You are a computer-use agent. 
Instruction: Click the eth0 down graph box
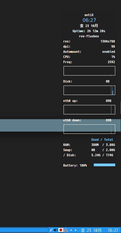point(89,129)
